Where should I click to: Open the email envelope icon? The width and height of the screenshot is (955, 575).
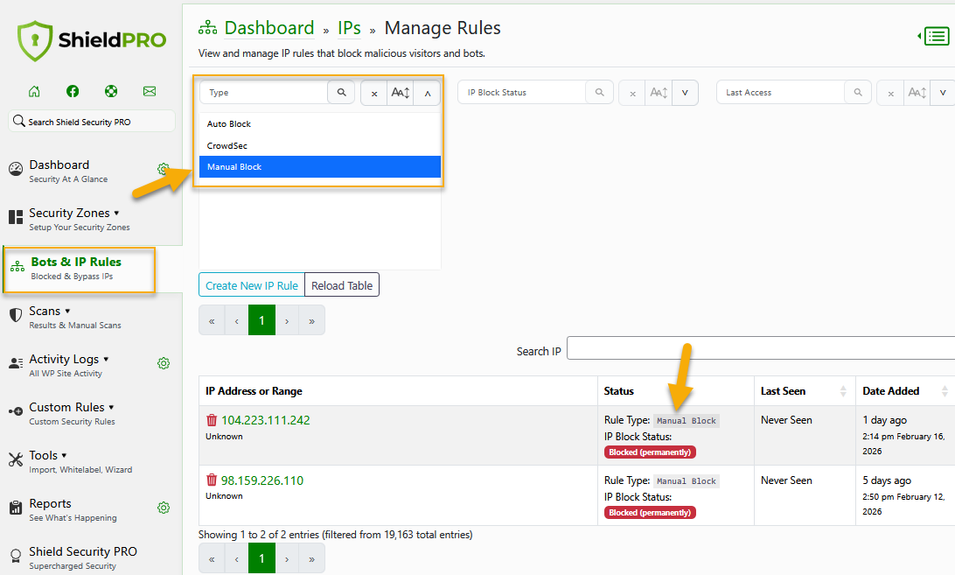150,92
